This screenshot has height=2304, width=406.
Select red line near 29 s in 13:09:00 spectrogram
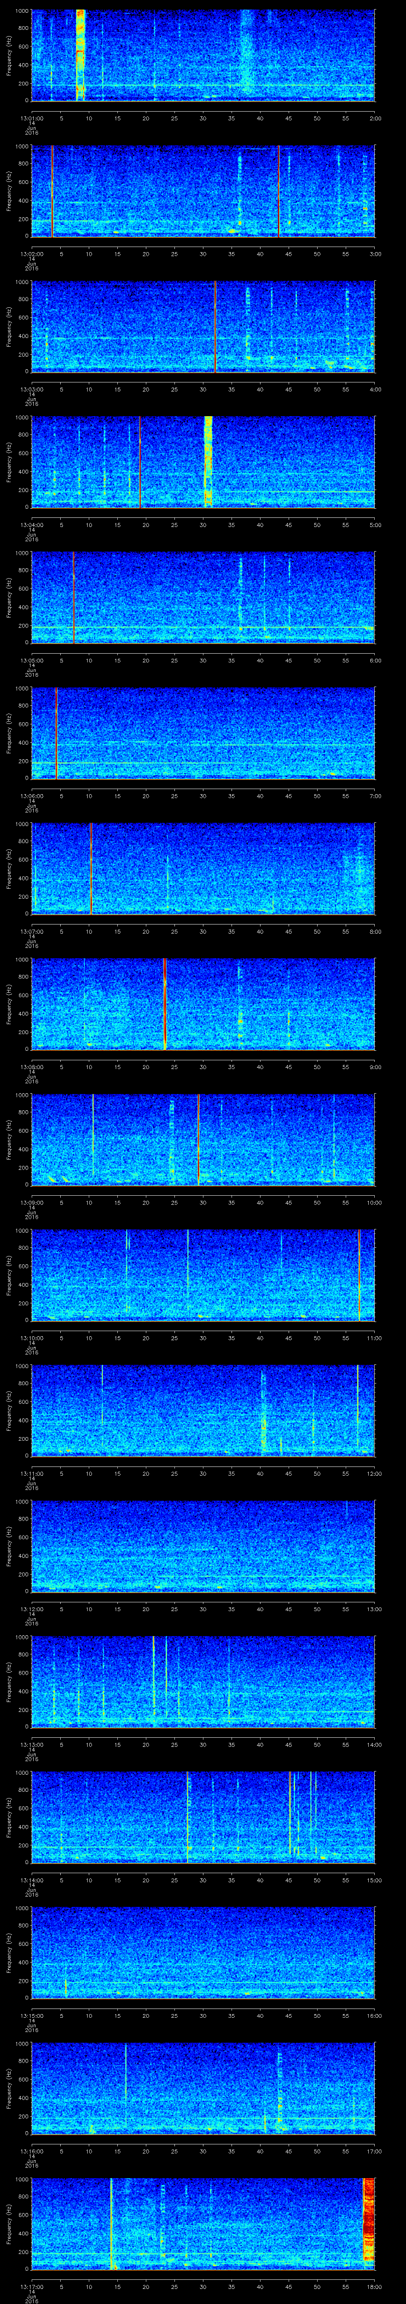198,1138
